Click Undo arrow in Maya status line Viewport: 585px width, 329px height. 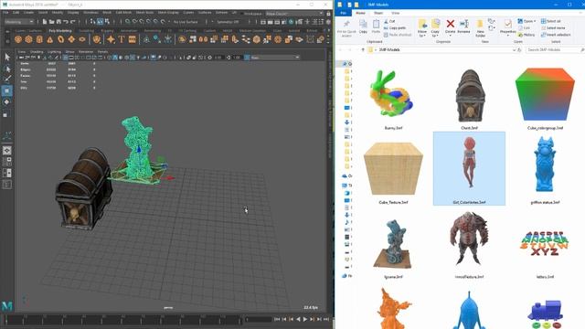(66, 22)
